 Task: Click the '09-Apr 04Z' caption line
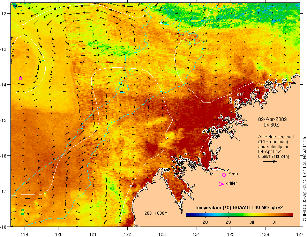[x=270, y=152]
